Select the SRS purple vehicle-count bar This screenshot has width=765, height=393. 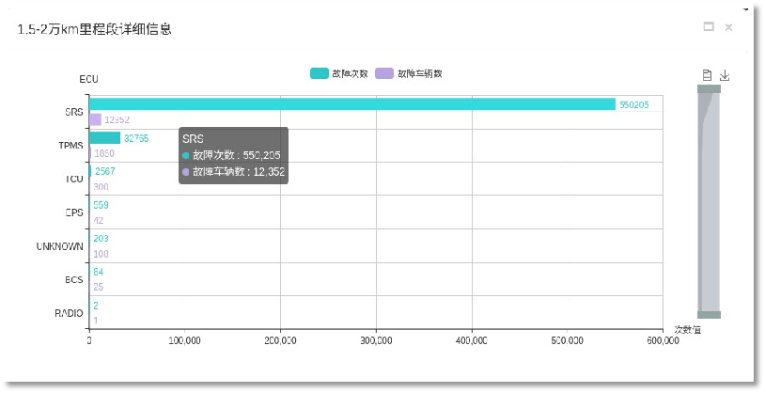click(95, 119)
